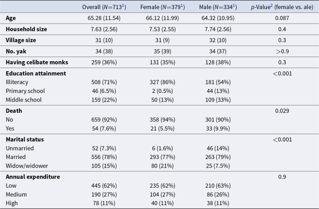Select the Medium expenditure overall value 190 (27%)

[x=104, y=195]
